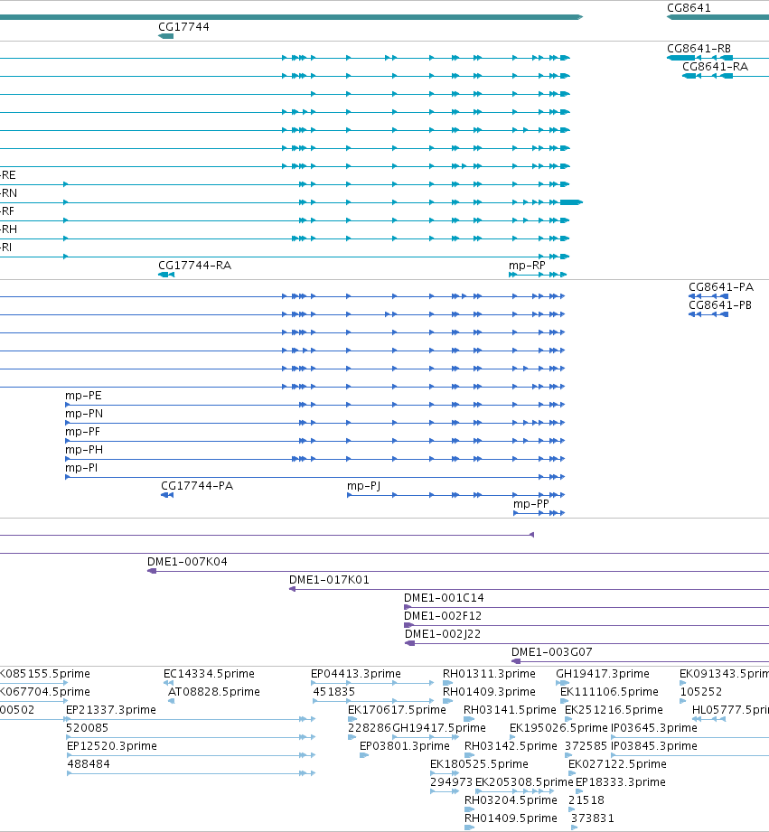Select the CG8641-RB transcript label
769x832 pixels.
point(699,48)
